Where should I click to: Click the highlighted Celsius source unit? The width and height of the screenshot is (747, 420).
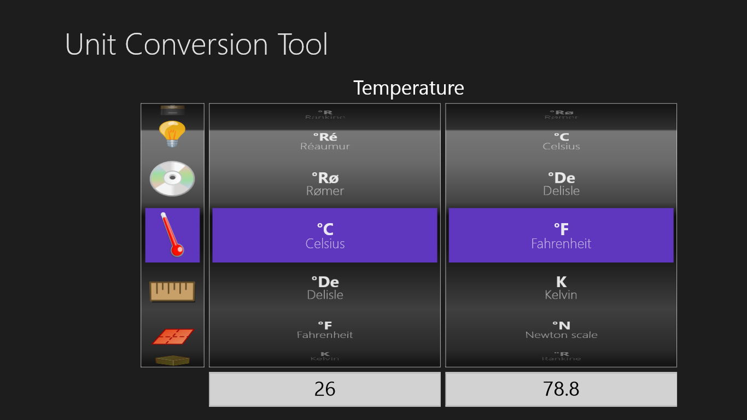point(325,235)
